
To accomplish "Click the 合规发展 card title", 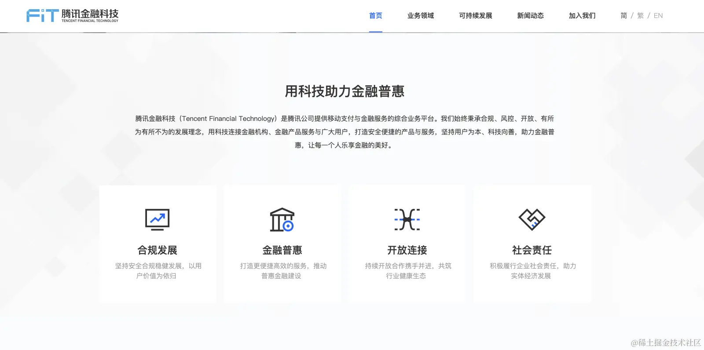I will click(158, 250).
